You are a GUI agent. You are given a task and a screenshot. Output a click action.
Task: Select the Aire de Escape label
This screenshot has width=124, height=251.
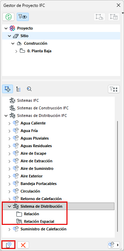33,153
